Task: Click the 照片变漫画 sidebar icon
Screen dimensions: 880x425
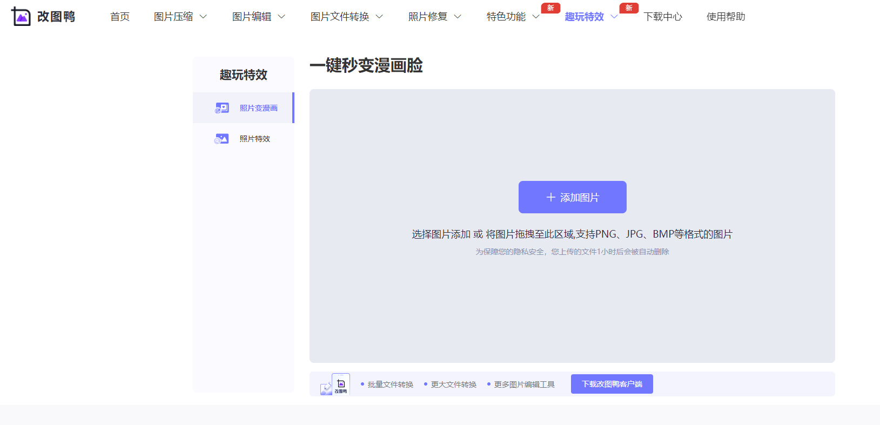Action: tap(221, 108)
